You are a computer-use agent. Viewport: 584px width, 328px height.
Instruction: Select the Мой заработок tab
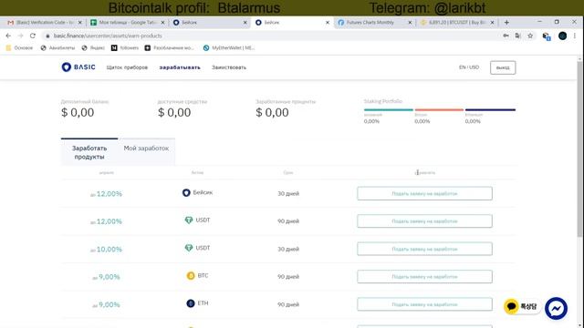(x=146, y=148)
